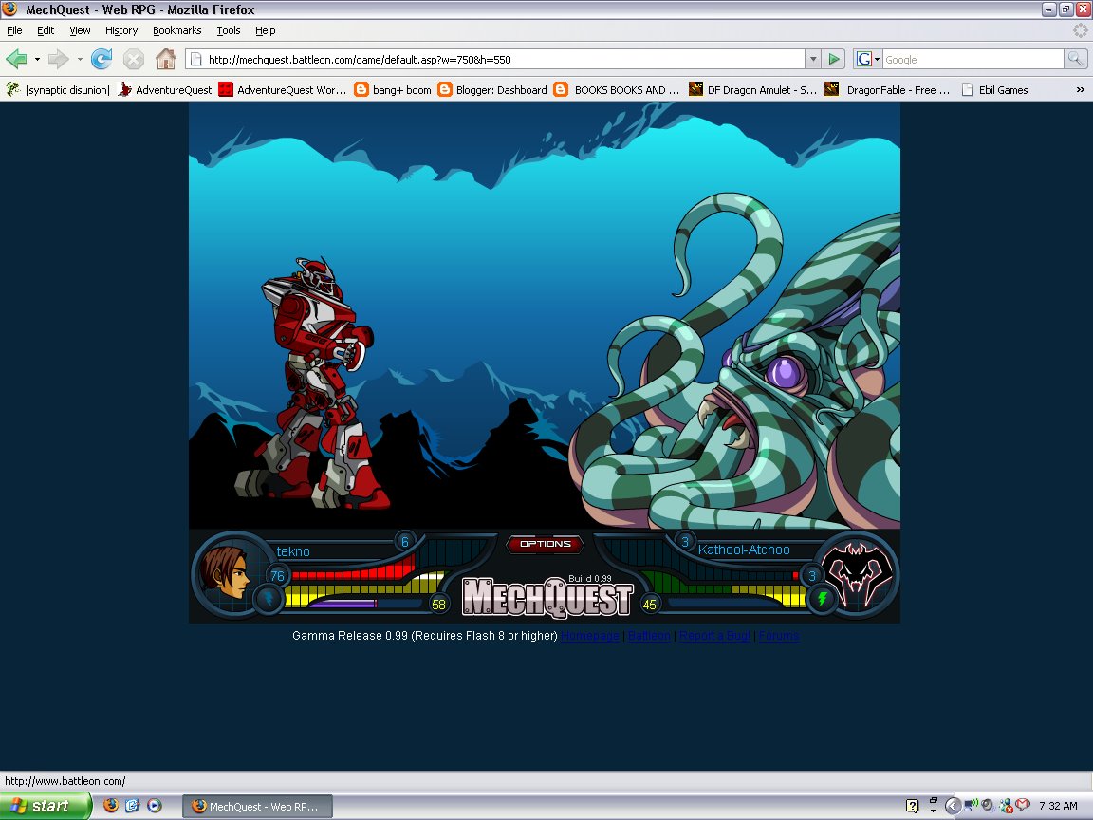The width and height of the screenshot is (1093, 820).
Task: Open the Messenger tray icon
Action: pyautogui.click(x=1005, y=806)
